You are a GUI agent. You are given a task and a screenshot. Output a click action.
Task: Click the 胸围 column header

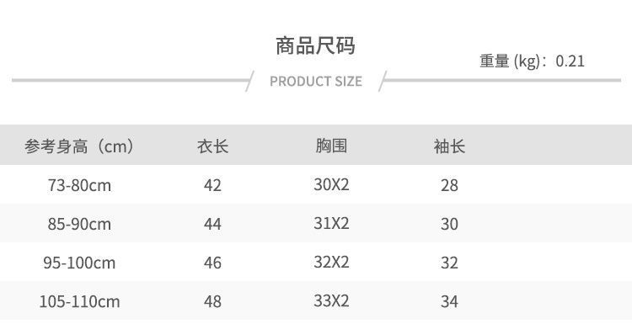(x=331, y=146)
